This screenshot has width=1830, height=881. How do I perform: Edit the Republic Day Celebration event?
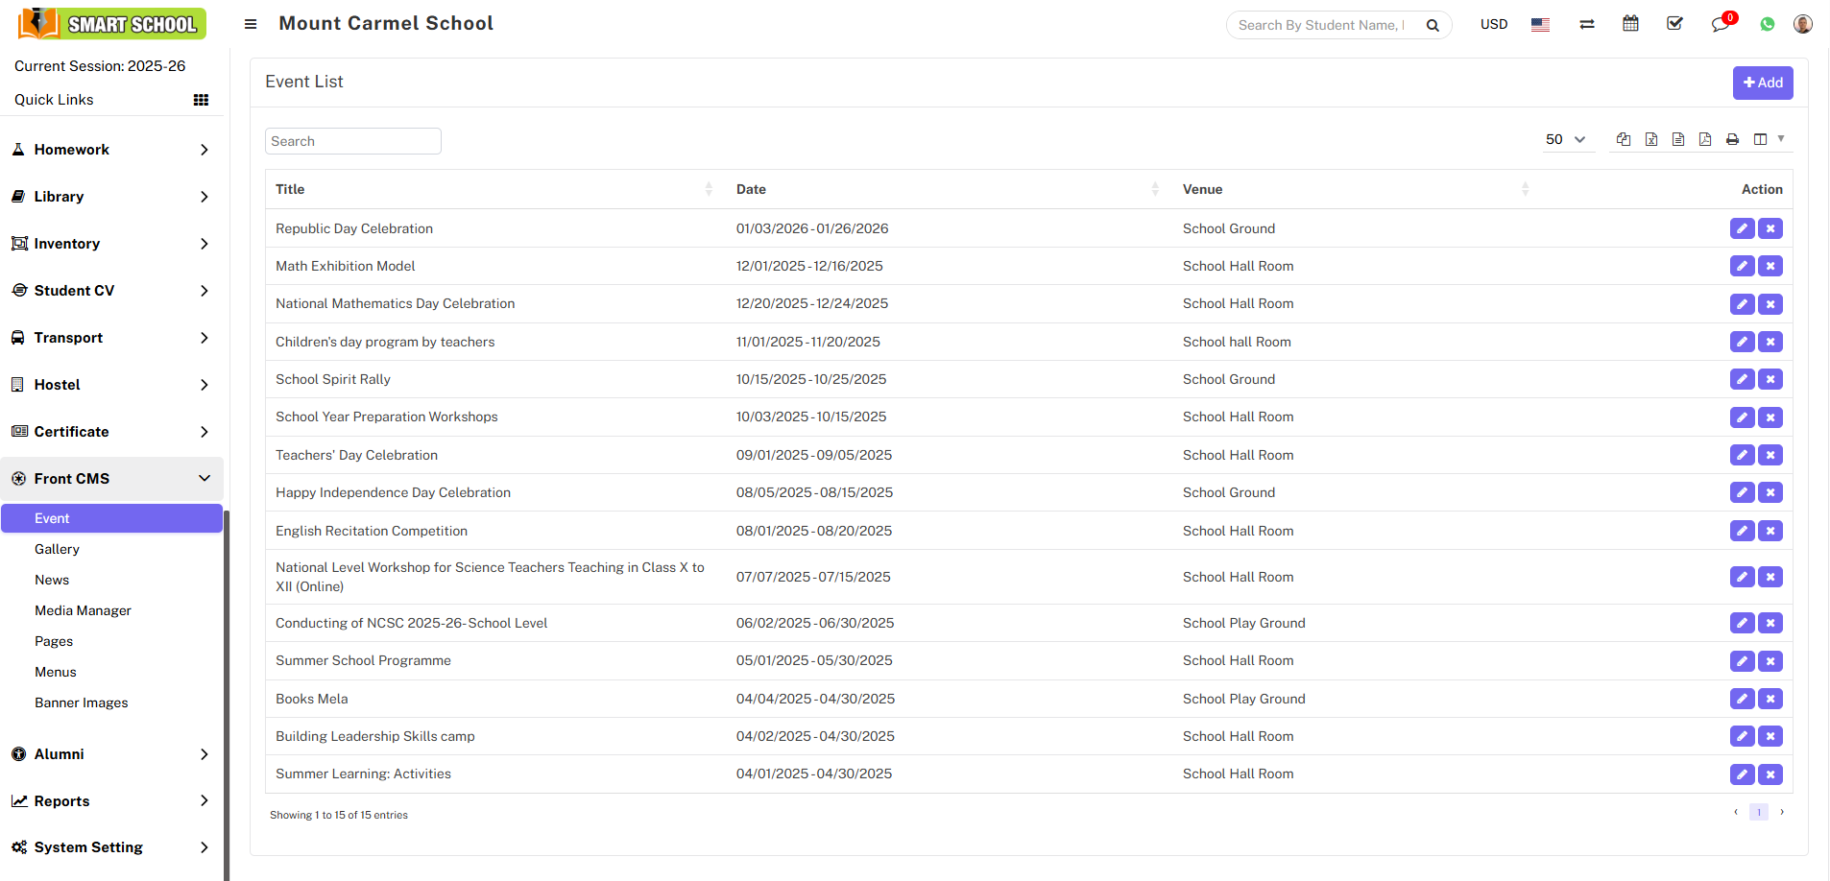point(1742,228)
